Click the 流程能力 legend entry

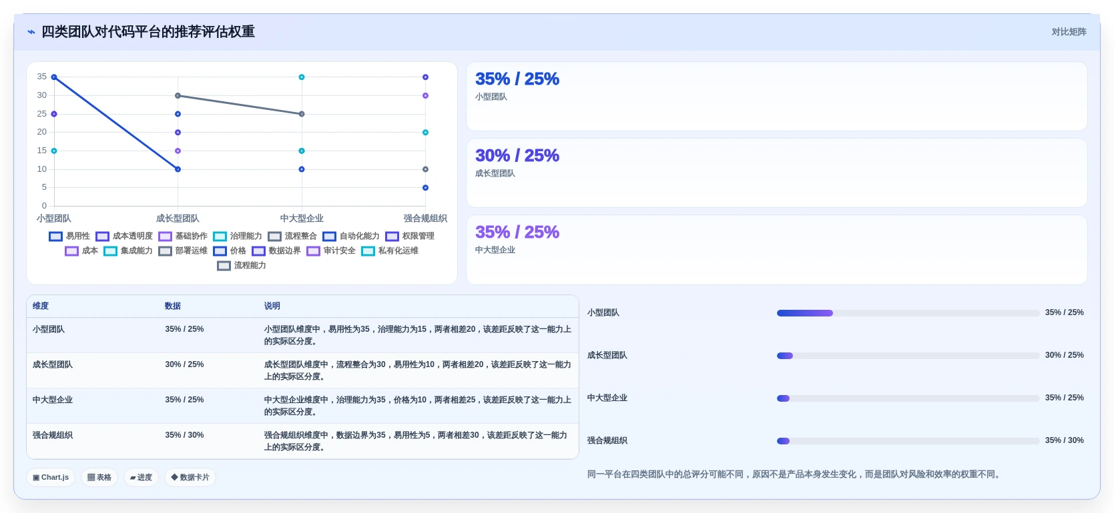tap(242, 265)
